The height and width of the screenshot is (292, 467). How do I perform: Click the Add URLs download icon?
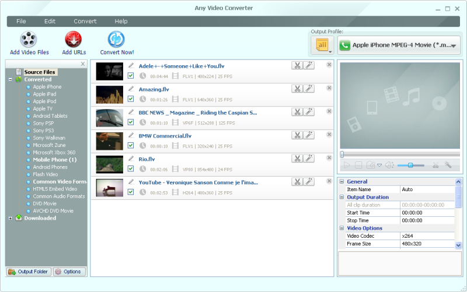tap(73, 39)
